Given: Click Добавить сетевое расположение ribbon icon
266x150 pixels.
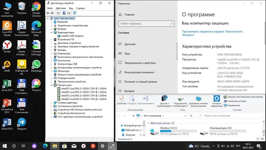Looking at the screenshot, I should point(198,102).
